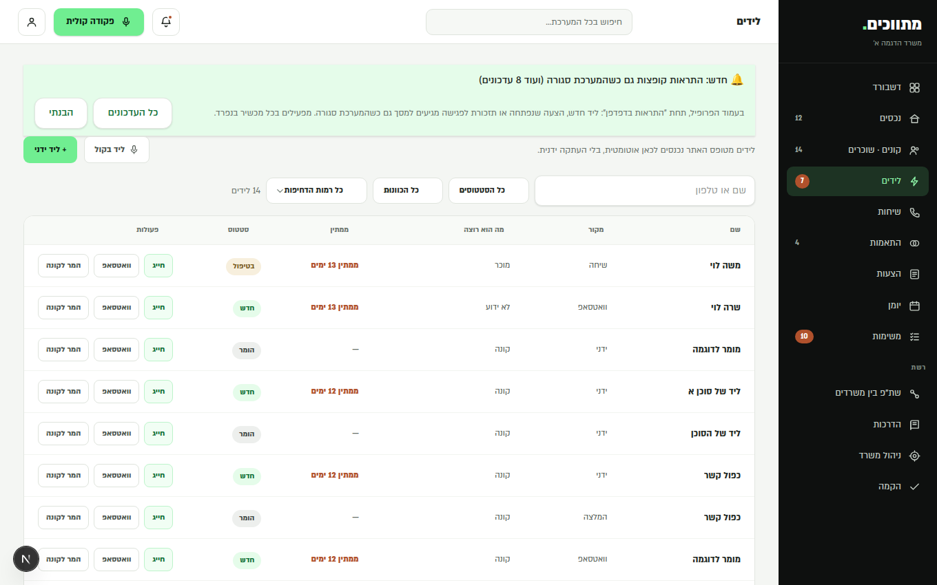Click the פקודה קולית voice command button
Viewport: 937px width, 585px height.
(99, 22)
